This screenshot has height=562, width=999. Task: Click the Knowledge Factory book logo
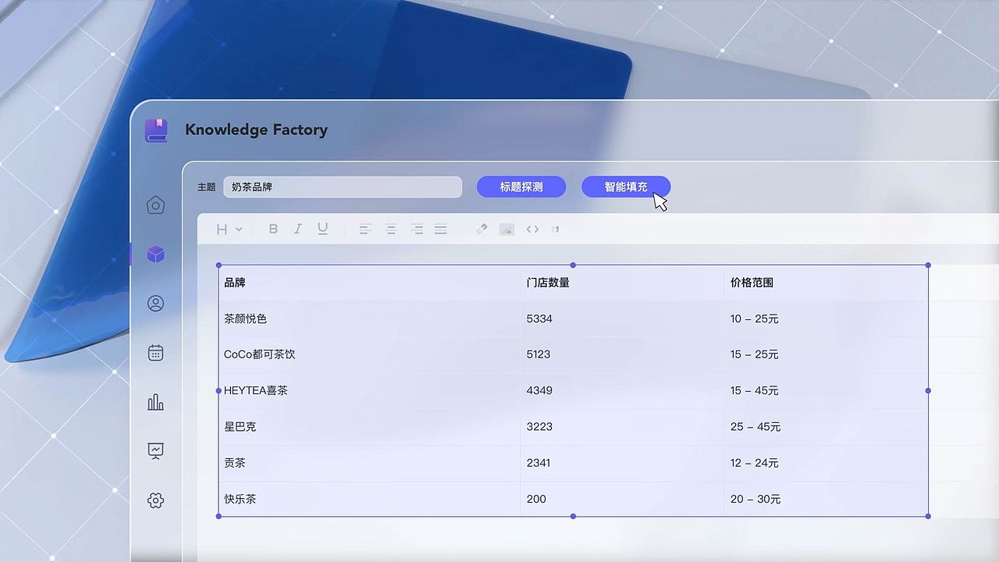[x=156, y=130]
